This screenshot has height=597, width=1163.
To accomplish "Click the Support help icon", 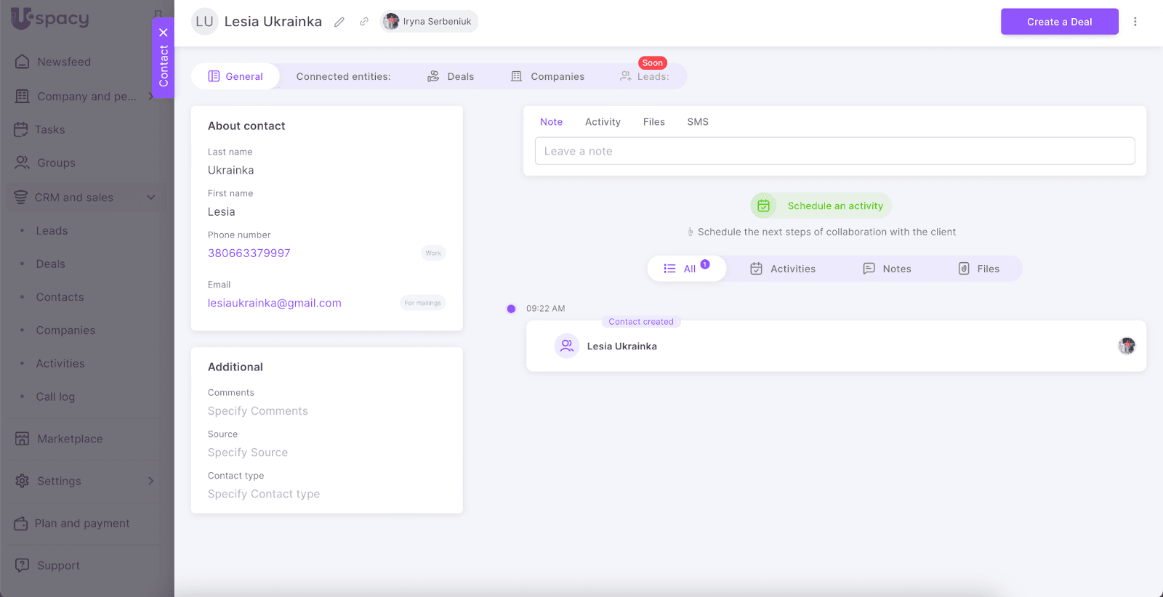I will point(23,565).
